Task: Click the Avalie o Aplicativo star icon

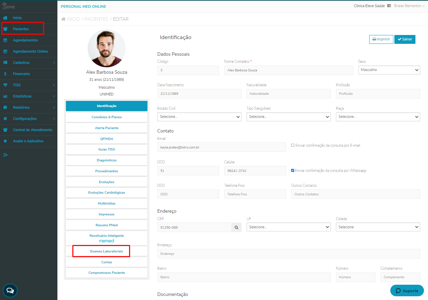Action: pos(5,141)
